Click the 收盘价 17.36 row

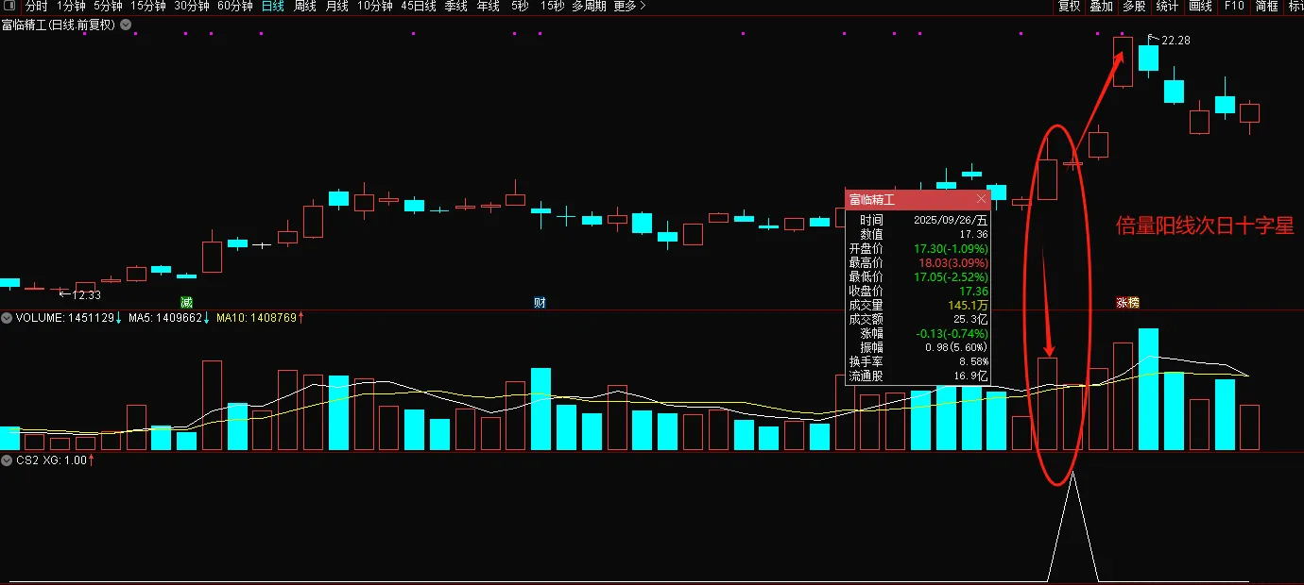(x=918, y=291)
